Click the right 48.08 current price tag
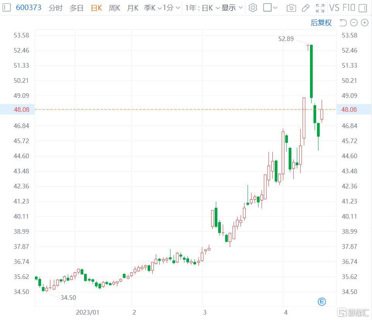 pos(354,110)
